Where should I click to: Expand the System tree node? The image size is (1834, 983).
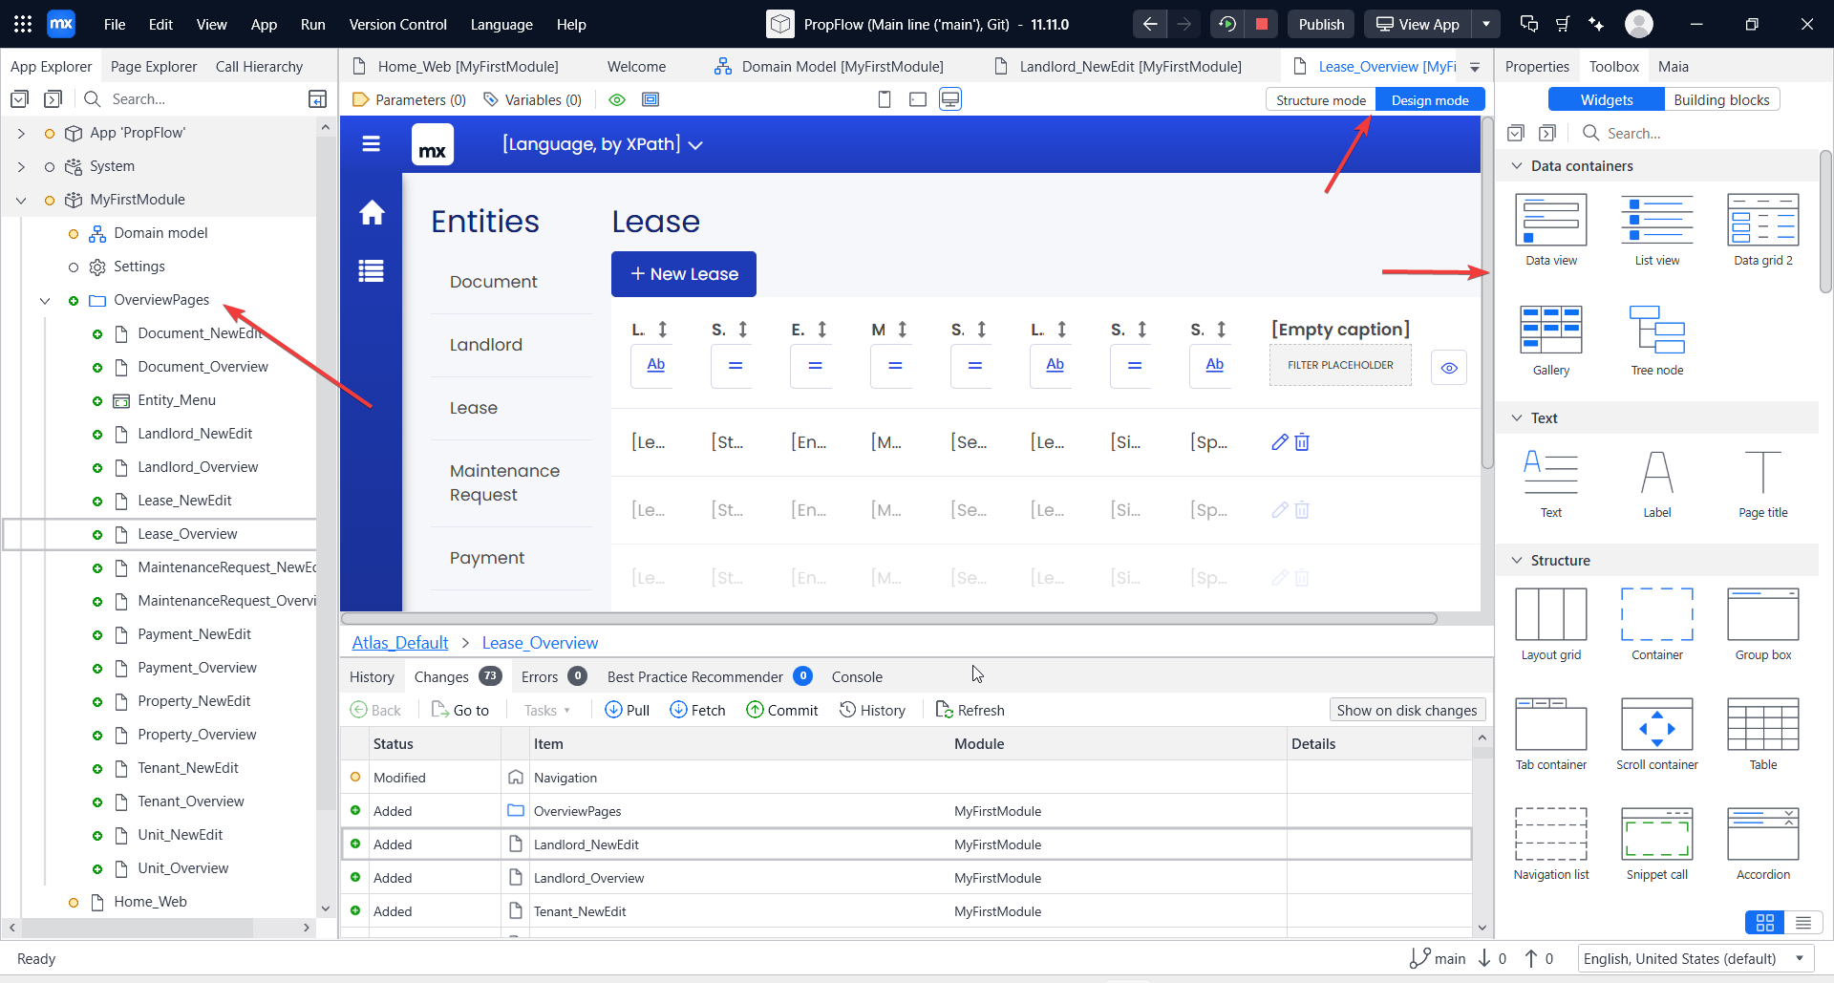coord(21,166)
